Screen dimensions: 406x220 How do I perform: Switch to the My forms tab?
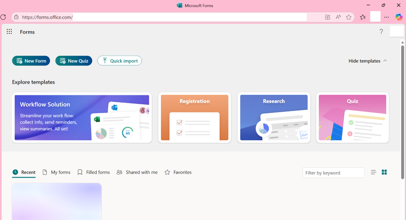[x=56, y=172]
